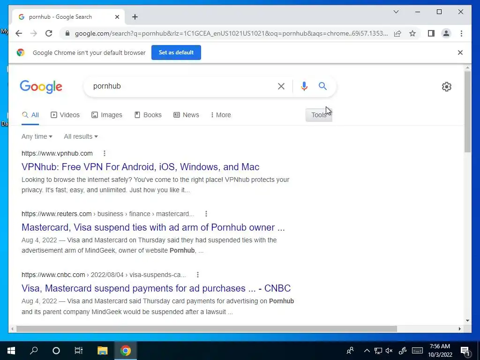Switch to the News results tab
Image resolution: width=480 pixels, height=360 pixels.
186,115
